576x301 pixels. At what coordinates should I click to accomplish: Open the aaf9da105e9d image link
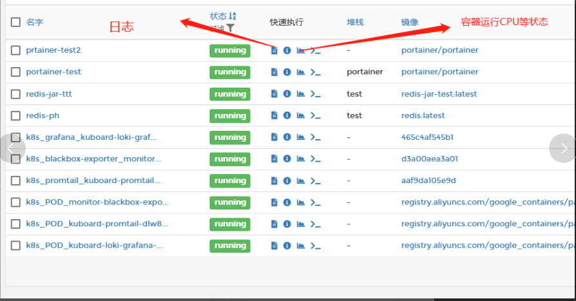(428, 180)
